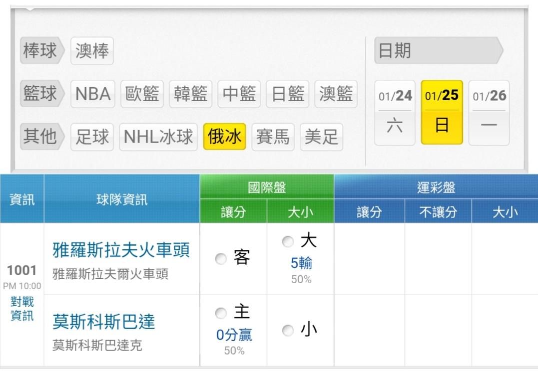Select the 中籃 league button

[239, 94]
